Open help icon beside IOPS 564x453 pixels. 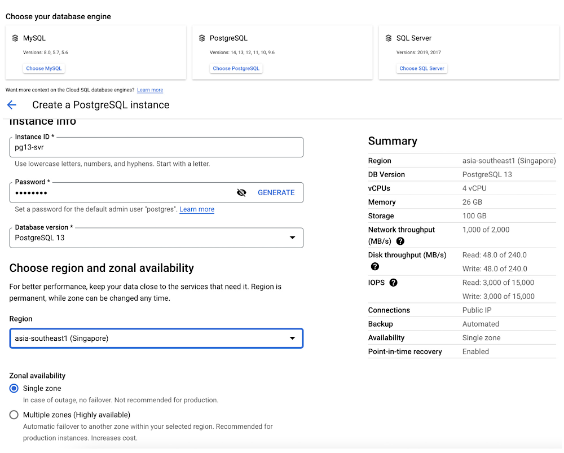(394, 283)
